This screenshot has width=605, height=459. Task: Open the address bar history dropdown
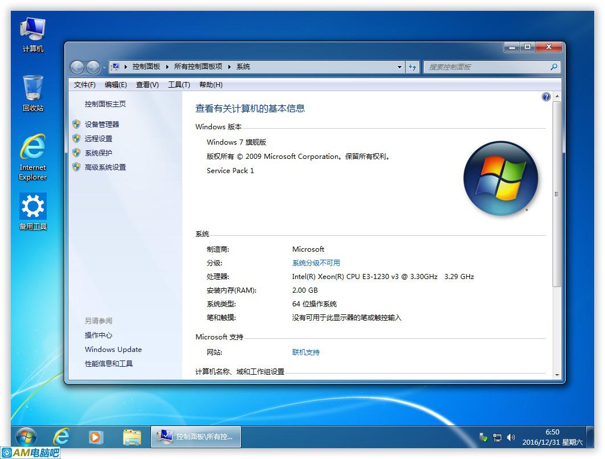point(399,67)
